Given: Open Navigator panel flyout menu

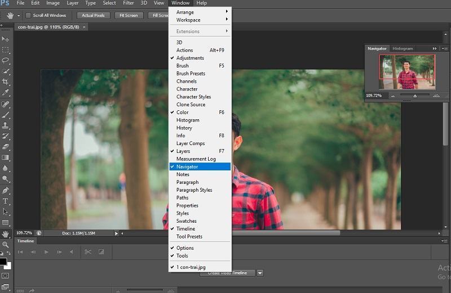Looking at the screenshot, I should (445, 48).
